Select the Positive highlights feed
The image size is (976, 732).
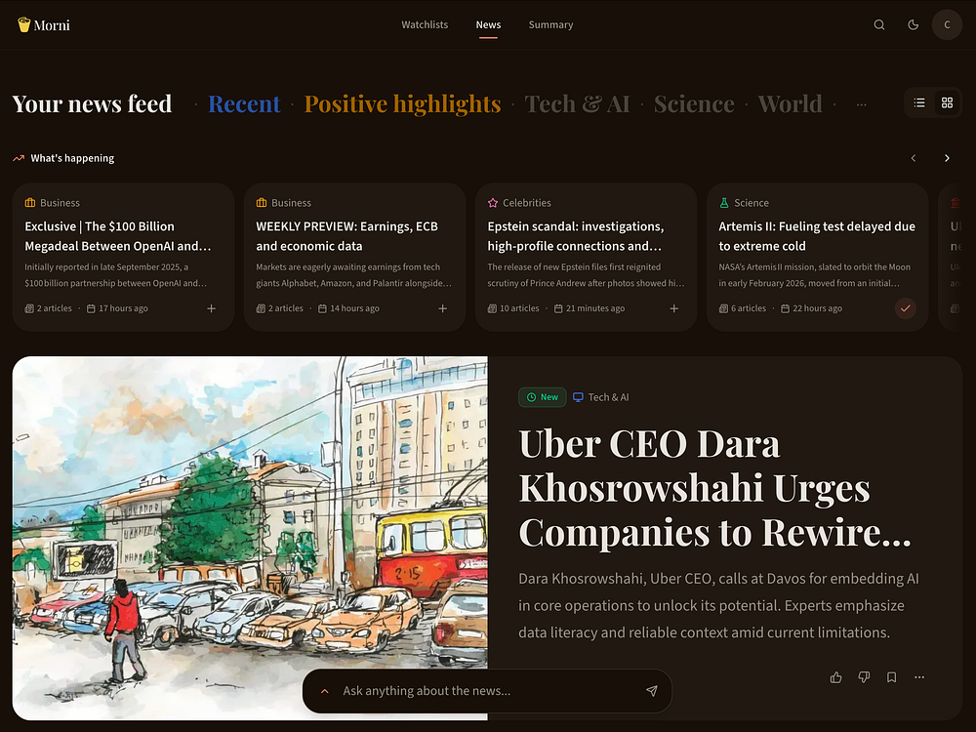click(403, 104)
